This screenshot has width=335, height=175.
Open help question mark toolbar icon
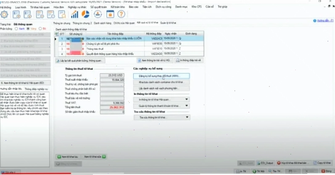(121, 14)
